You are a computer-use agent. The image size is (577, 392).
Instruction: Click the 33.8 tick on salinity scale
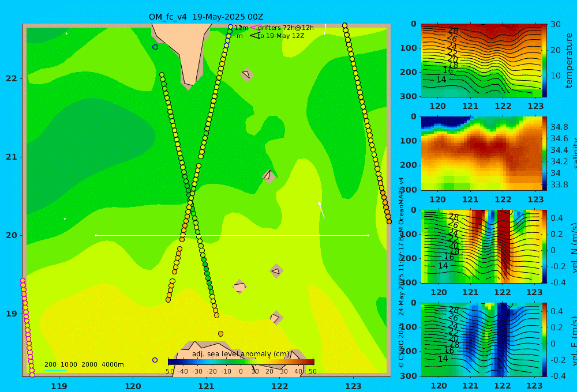click(x=559, y=184)
